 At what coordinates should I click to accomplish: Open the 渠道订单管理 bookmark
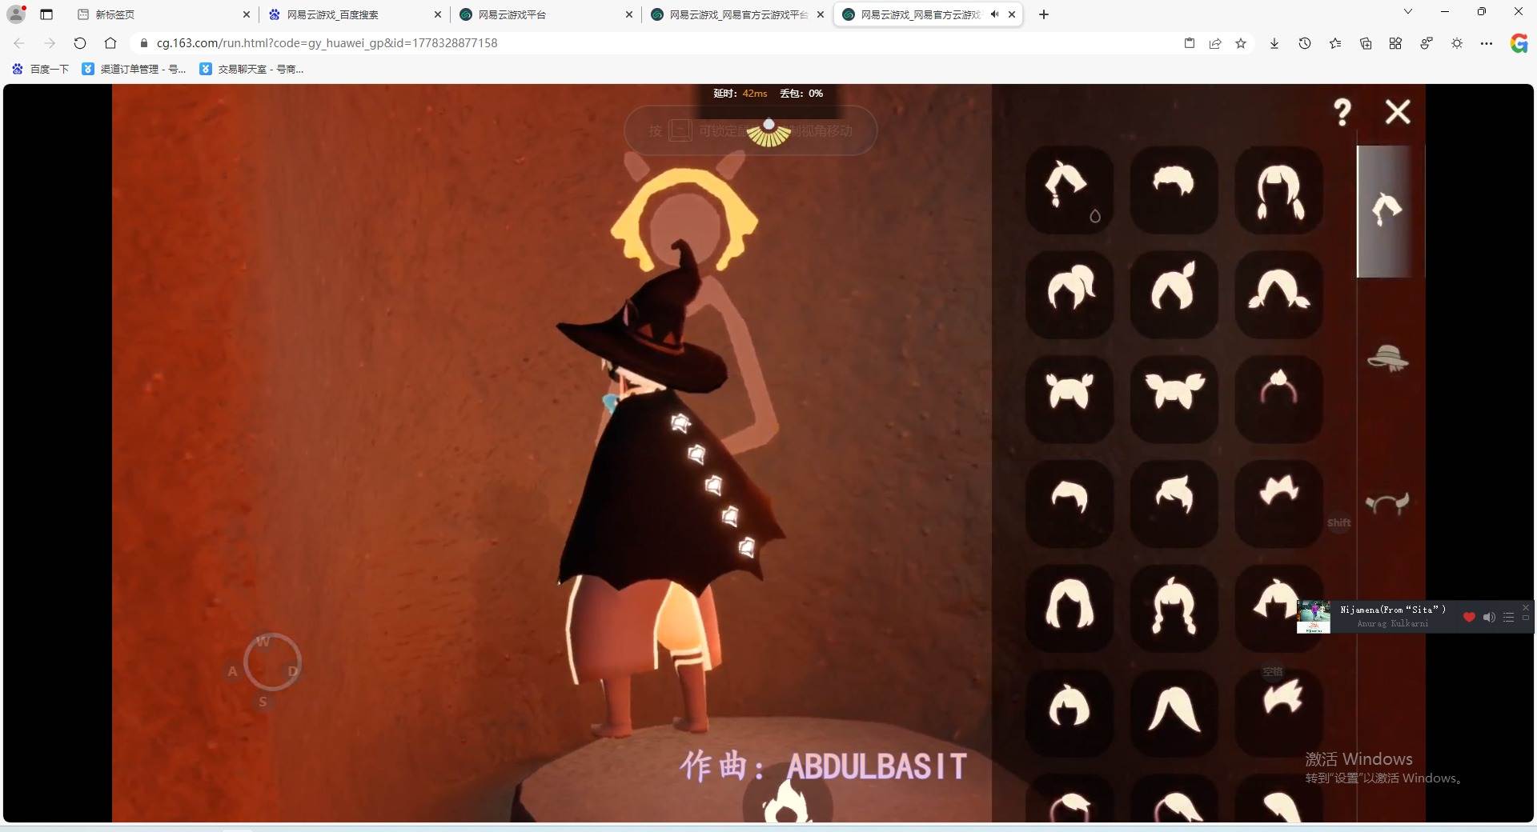pos(134,70)
